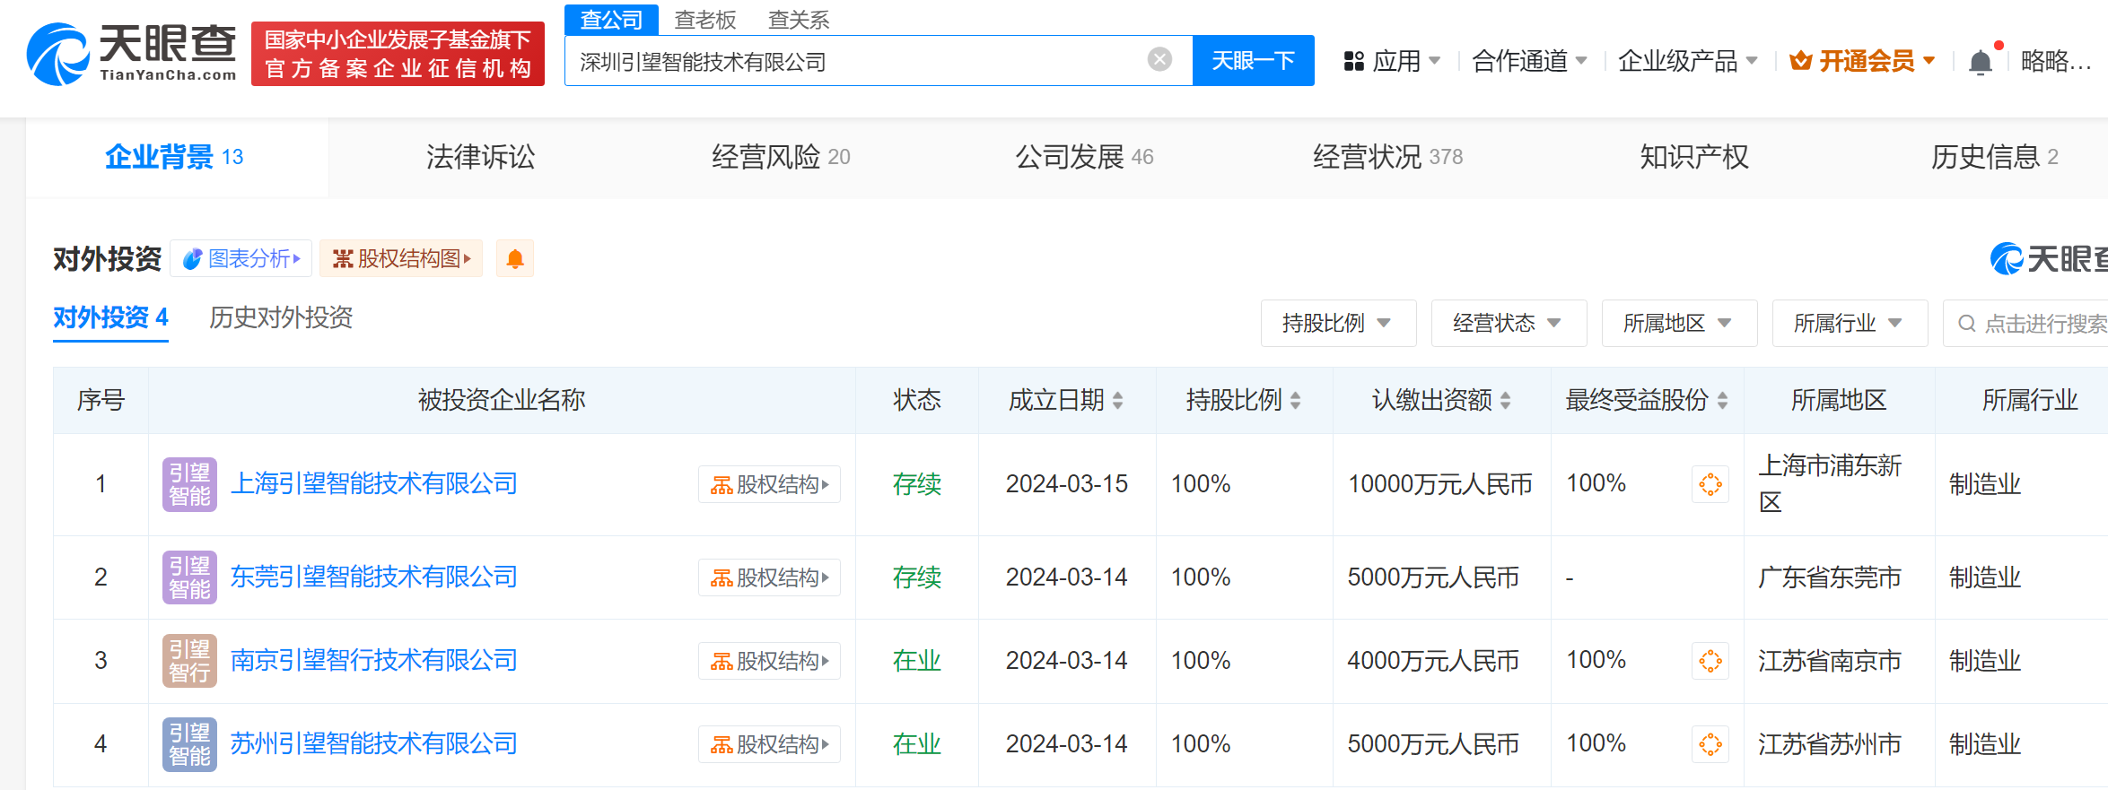Open 上海引望智能技术有限公司 company link
Image resolution: width=2108 pixels, height=790 pixels.
tap(373, 484)
